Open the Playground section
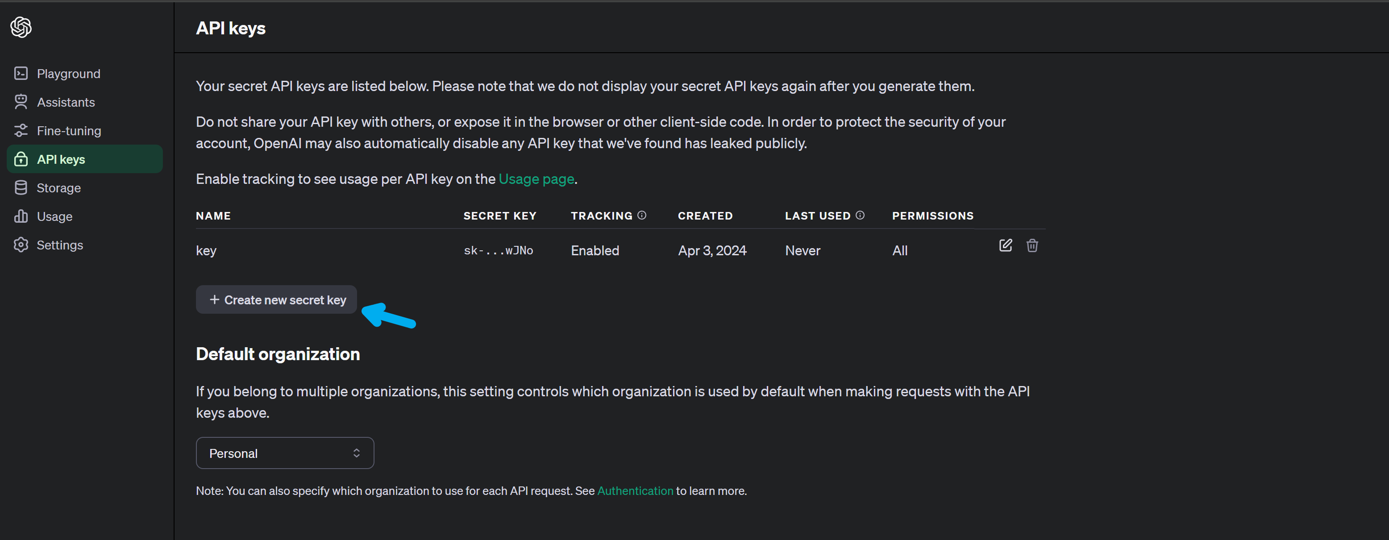The width and height of the screenshot is (1389, 540). (x=68, y=74)
